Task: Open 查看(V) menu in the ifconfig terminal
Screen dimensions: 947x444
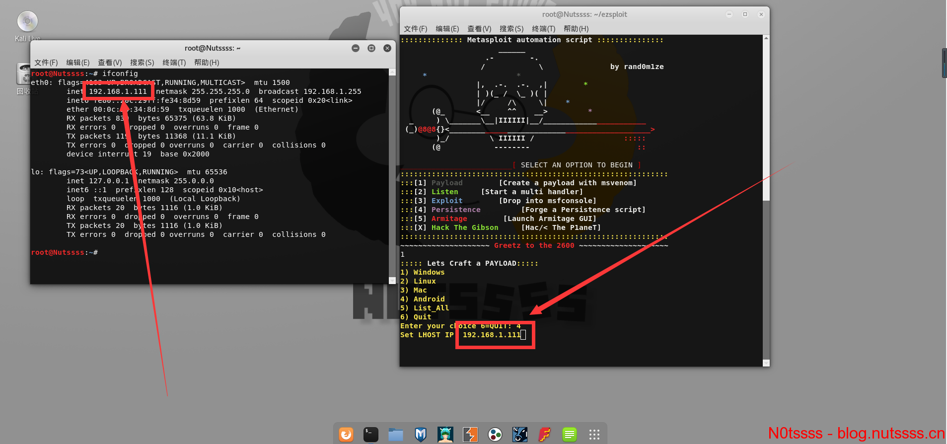Action: [x=110, y=63]
